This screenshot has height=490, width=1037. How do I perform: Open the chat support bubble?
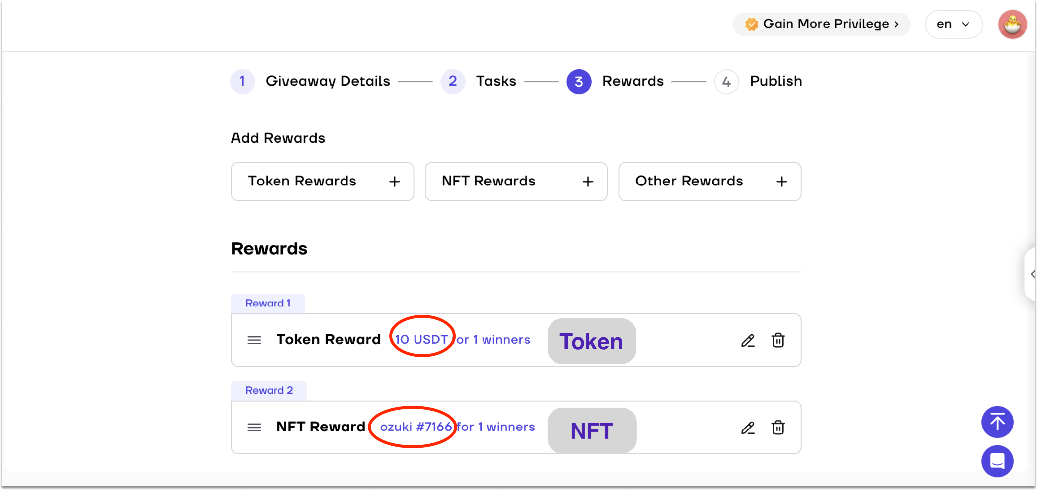997,461
